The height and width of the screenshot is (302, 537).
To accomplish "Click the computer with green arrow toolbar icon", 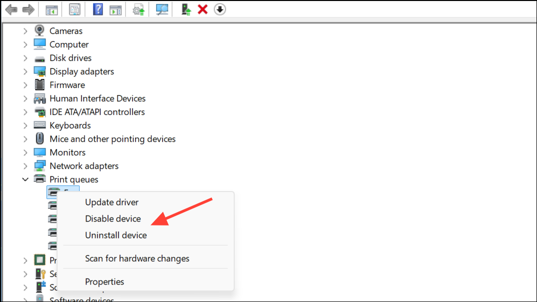I will click(x=186, y=9).
